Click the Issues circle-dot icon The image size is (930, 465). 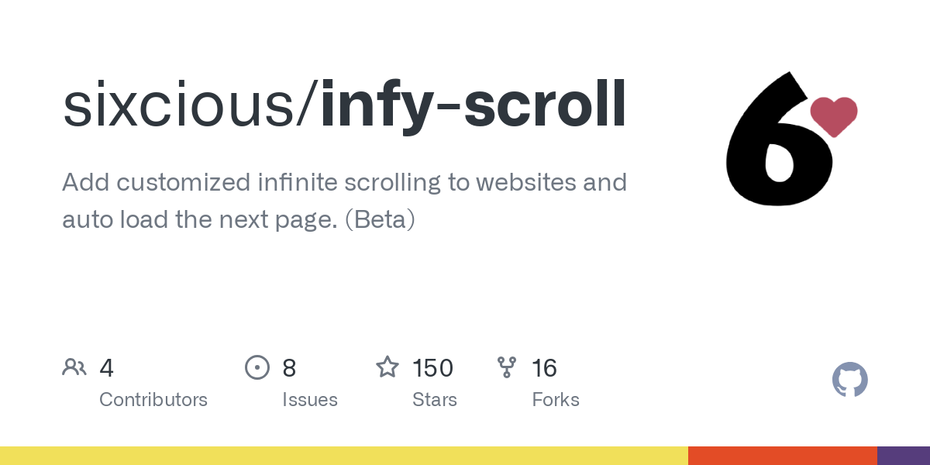click(x=257, y=367)
